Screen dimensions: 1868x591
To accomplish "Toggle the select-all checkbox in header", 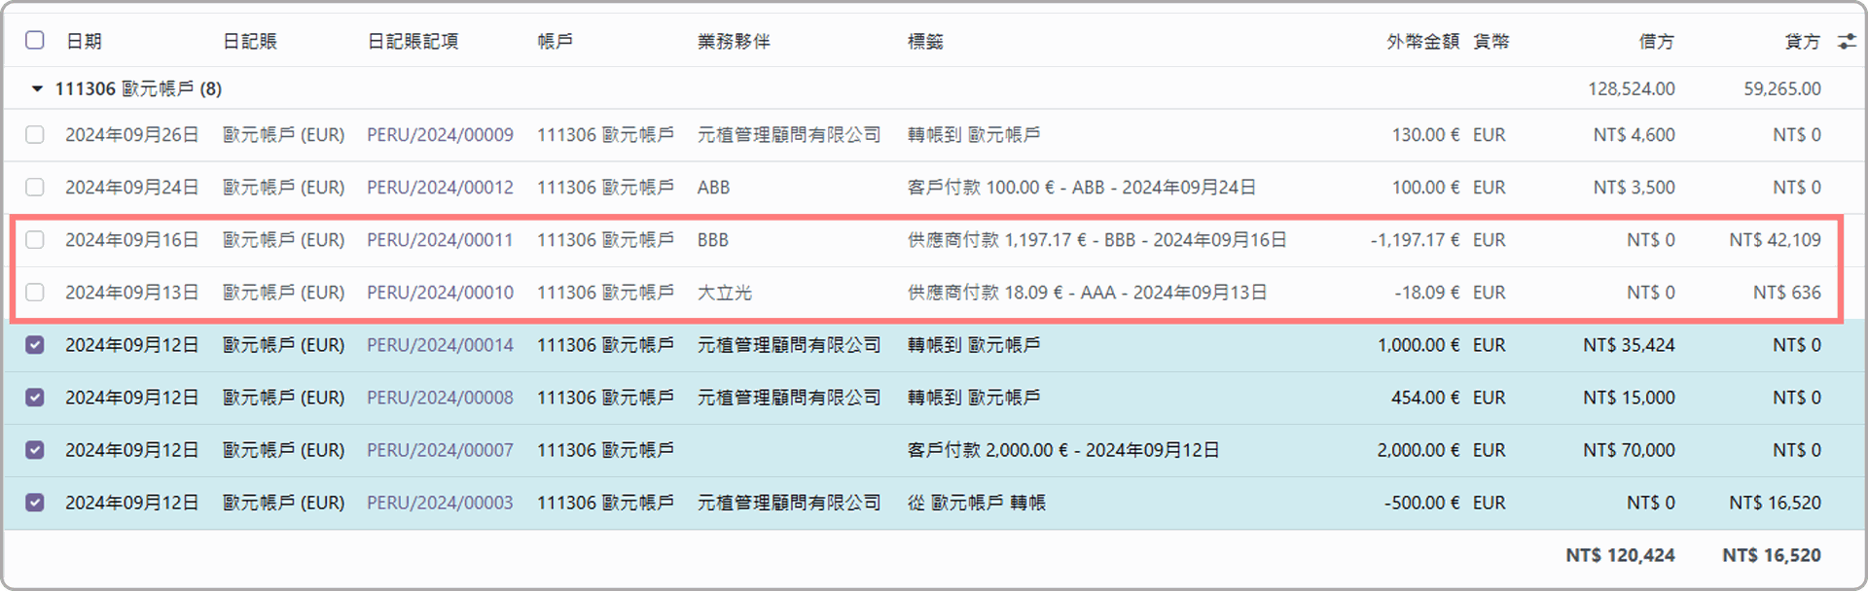I will click(35, 40).
